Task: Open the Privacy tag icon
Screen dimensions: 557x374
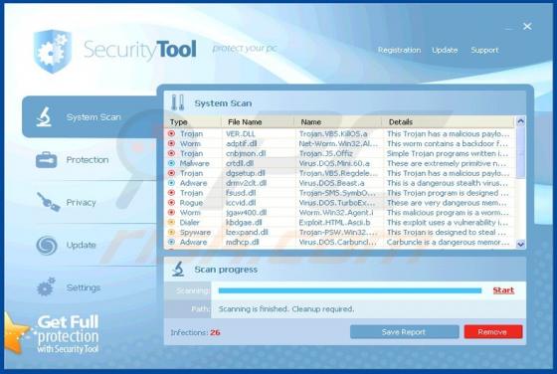Action: 49,202
